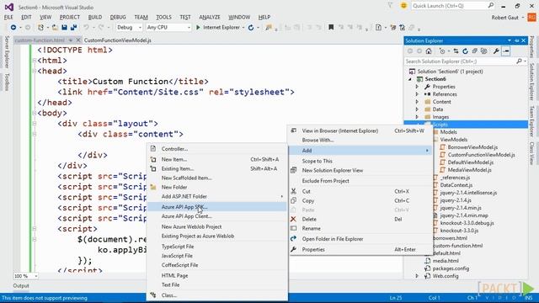This screenshot has width=539, height=303.
Task: Click the Pending Changes Filter clock icon
Action: [442, 51]
